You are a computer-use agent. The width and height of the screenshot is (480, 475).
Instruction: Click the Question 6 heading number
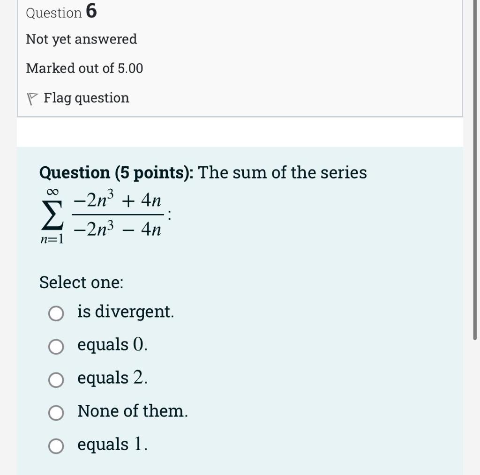(x=91, y=12)
